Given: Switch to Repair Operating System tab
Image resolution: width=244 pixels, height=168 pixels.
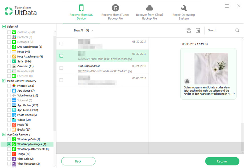Looking at the screenshot, I should tap(183, 12).
